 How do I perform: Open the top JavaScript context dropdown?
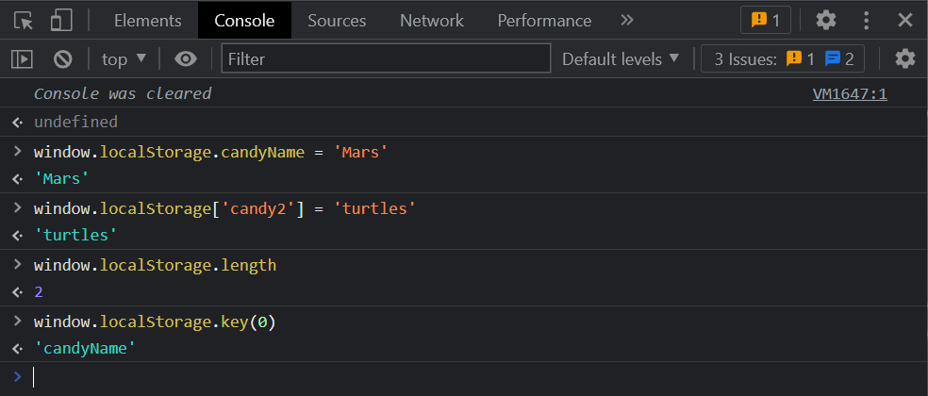(124, 59)
